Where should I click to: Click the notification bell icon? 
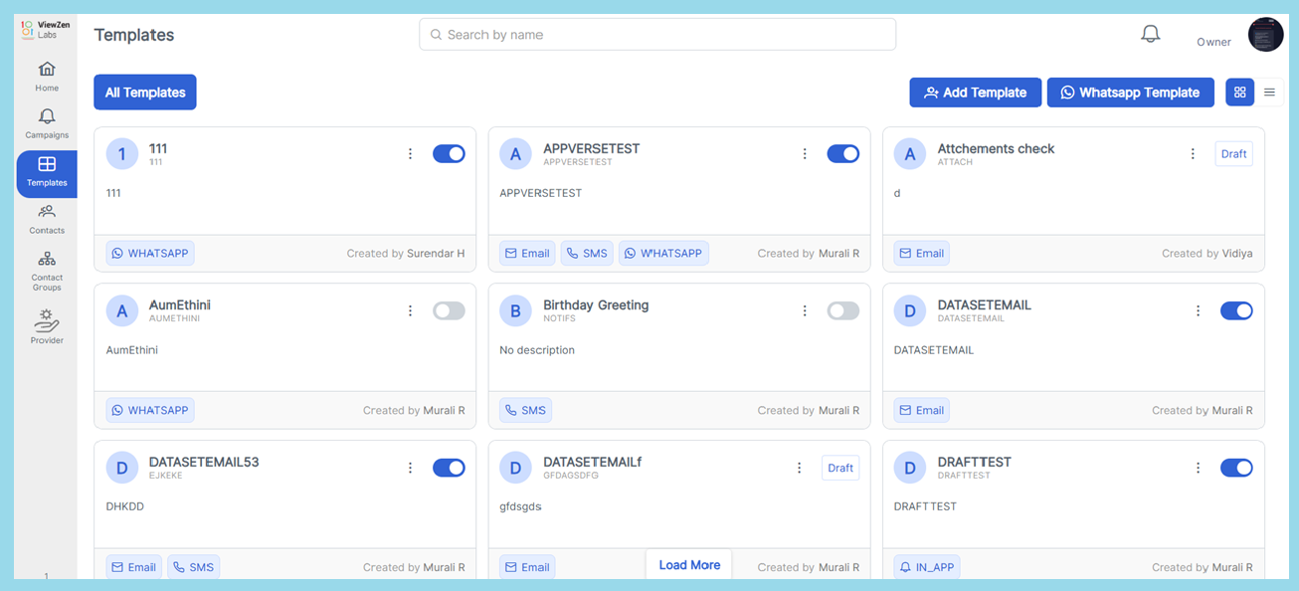(1150, 35)
